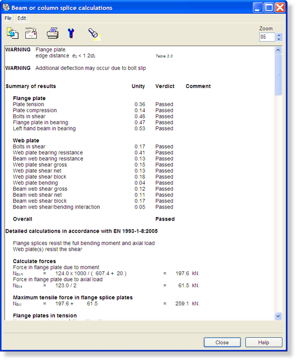Click the bolt slip deflection warning text
This screenshot has height=360, width=296.
[x=91, y=68]
